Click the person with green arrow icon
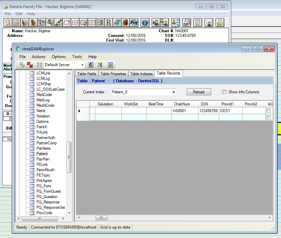 220,22
